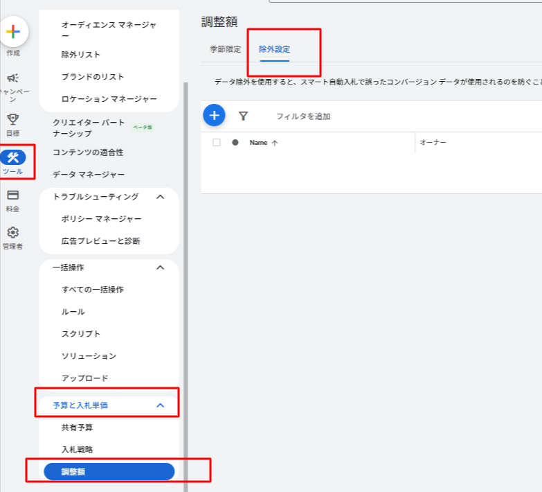542x492 pixels.
Task: Click the blue plus add button
Action: (x=214, y=116)
